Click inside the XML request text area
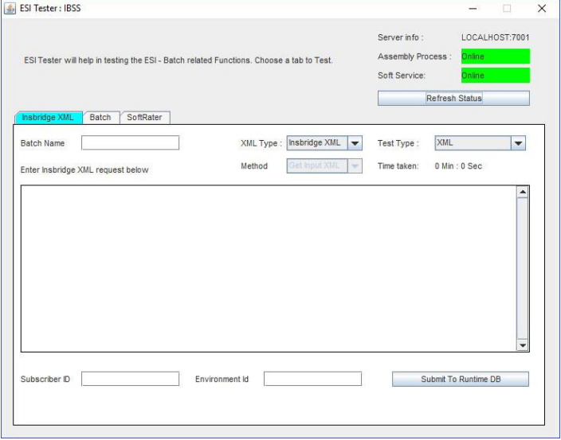The image size is (561, 440). point(269,269)
